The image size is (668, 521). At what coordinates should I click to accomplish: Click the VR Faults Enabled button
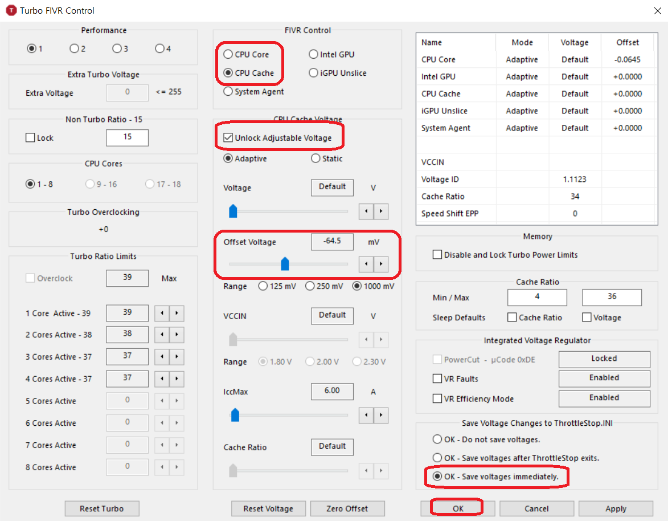pyautogui.click(x=604, y=378)
